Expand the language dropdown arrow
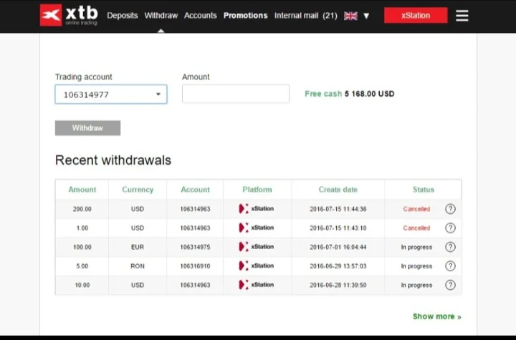516x340 pixels. (366, 16)
